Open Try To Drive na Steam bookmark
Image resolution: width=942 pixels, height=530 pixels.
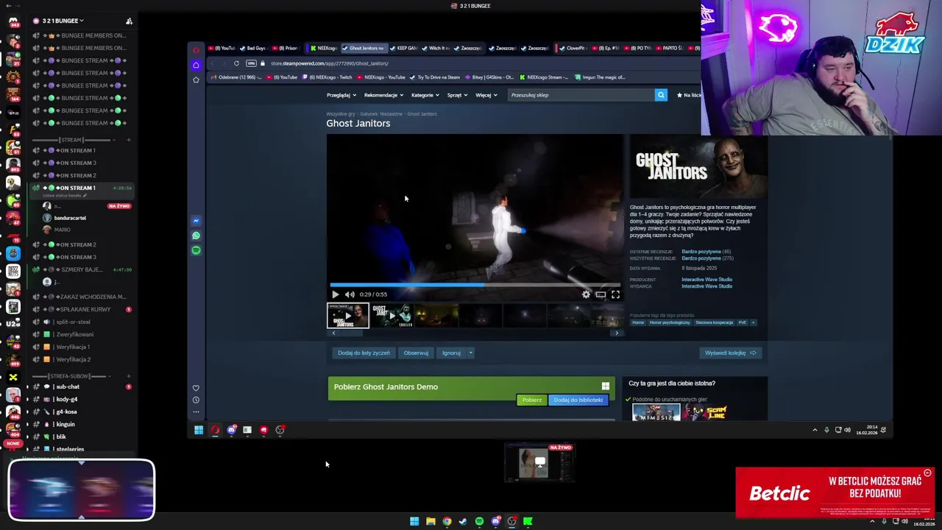435,77
